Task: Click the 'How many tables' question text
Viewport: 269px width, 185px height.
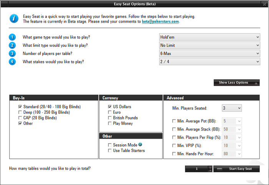Action: pyautogui.click(x=50, y=168)
